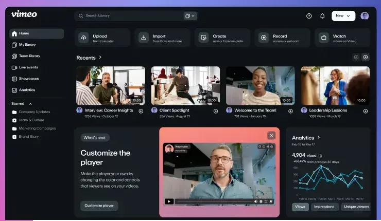Click the right Recents navigation arrow button
The height and width of the screenshot is (221, 381).
(366, 57)
